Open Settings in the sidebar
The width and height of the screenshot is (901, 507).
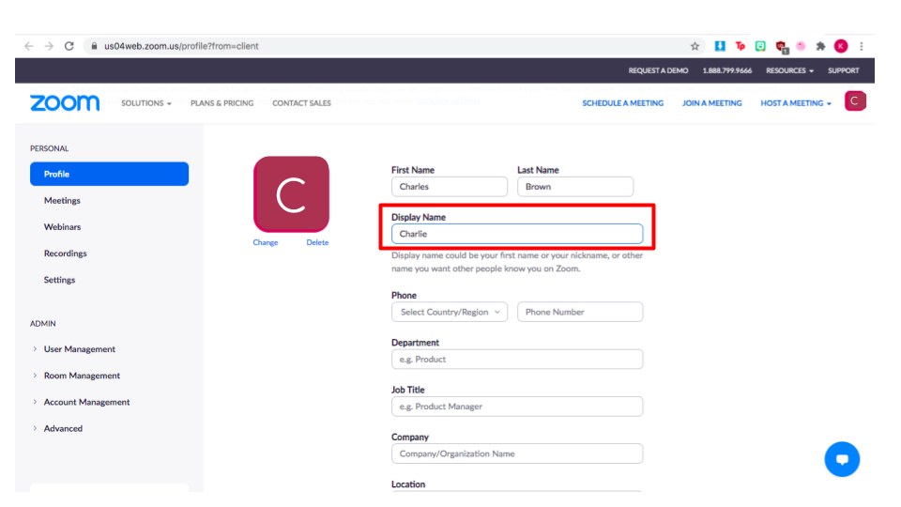pyautogui.click(x=59, y=280)
